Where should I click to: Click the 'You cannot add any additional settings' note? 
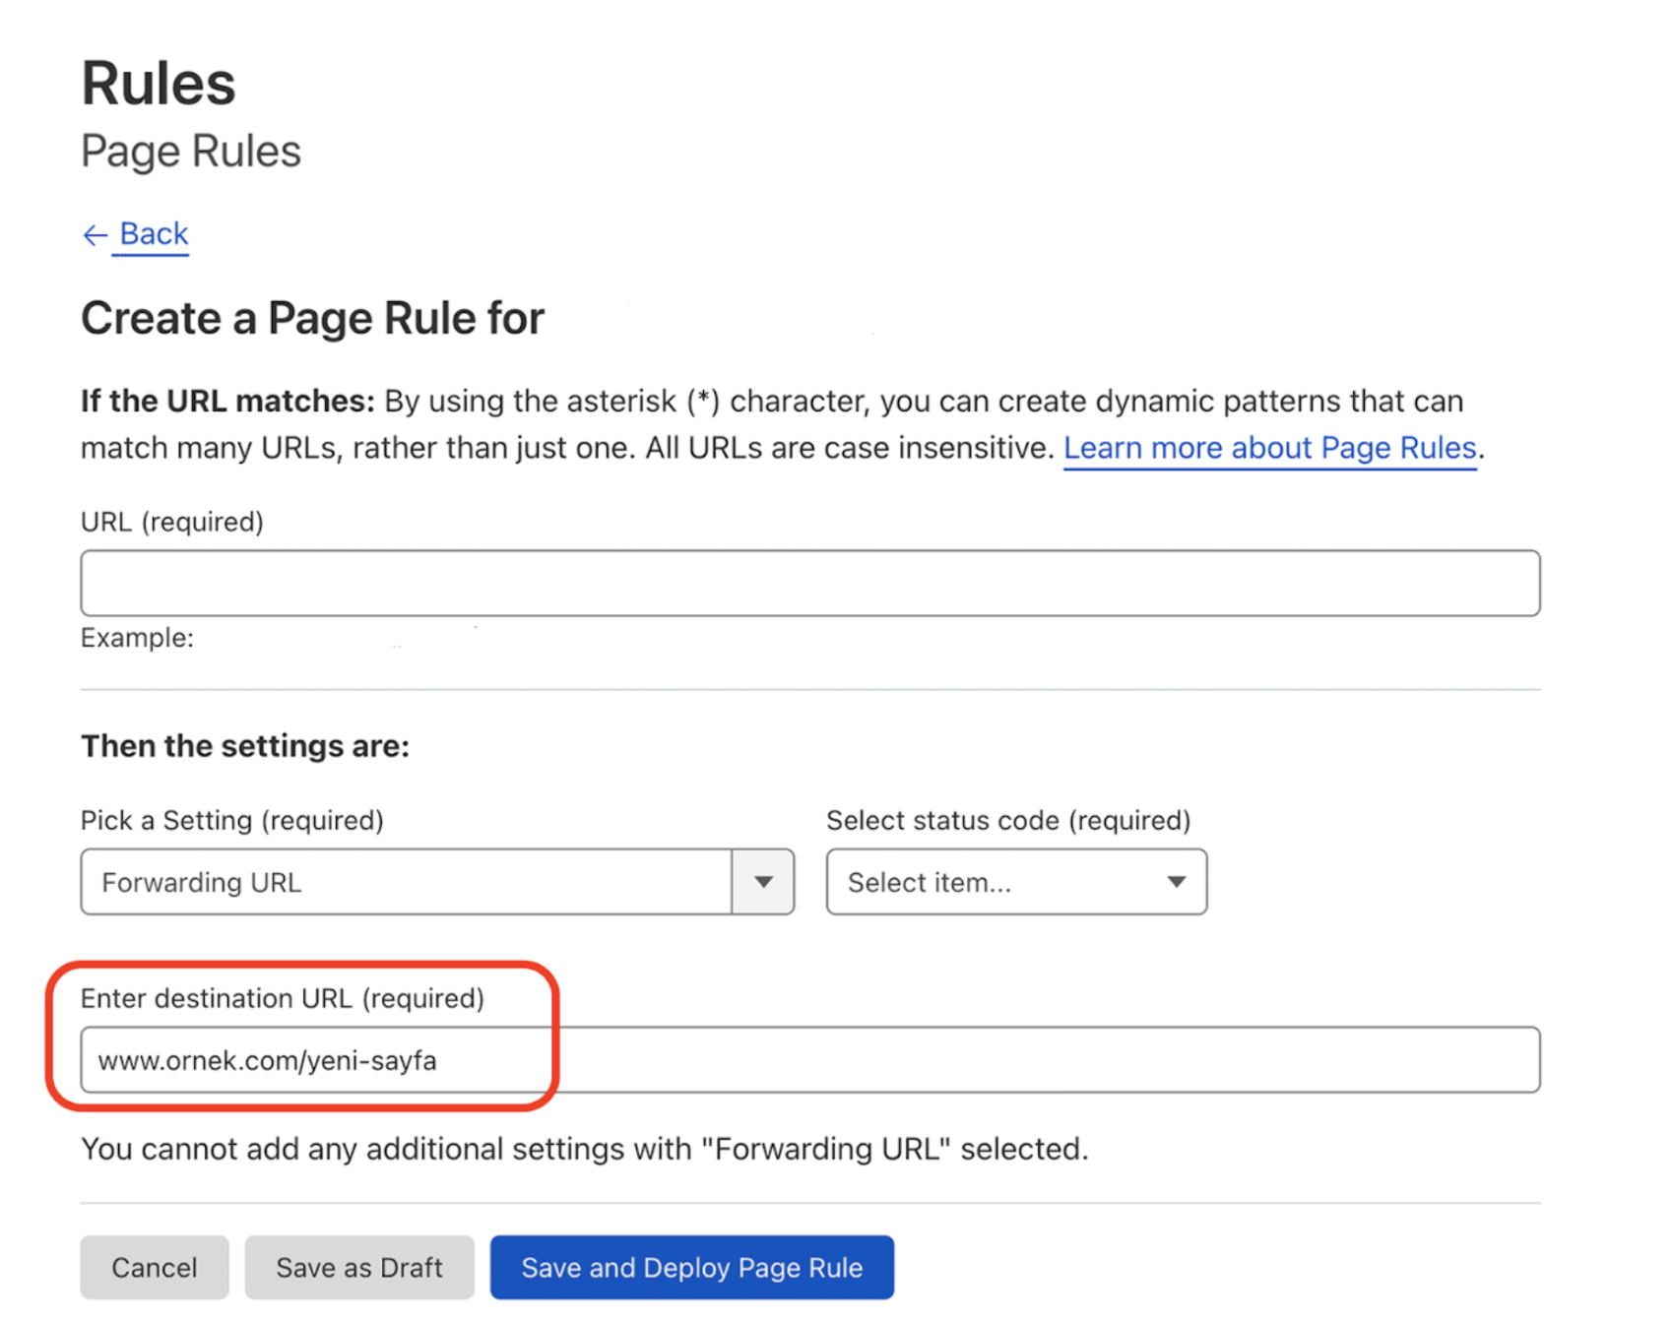click(x=585, y=1149)
